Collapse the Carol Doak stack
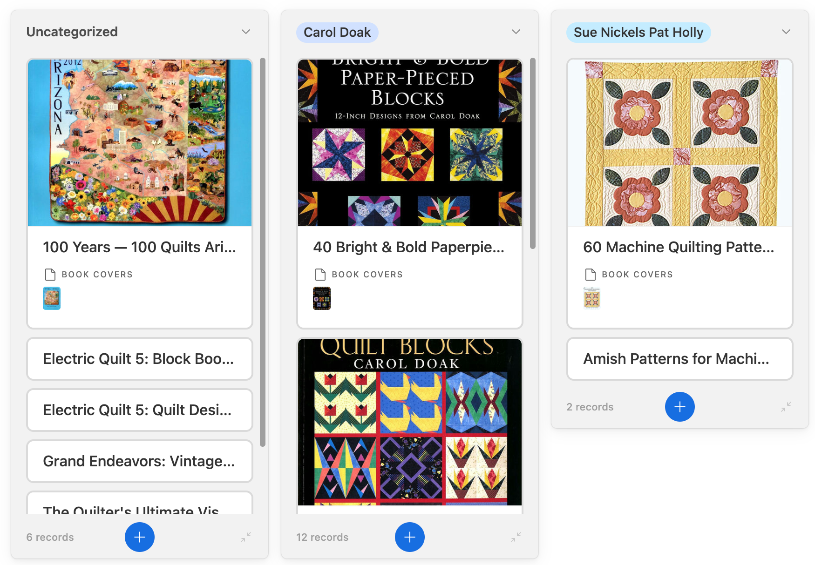The height and width of the screenshot is (565, 815). point(516,537)
